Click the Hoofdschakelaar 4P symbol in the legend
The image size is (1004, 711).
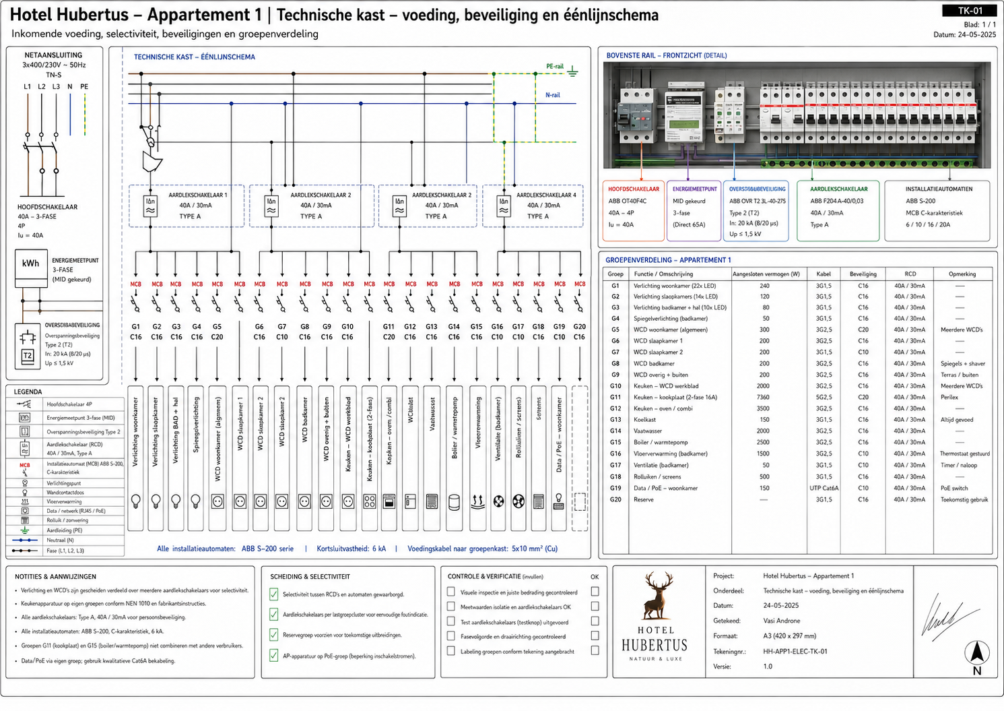click(x=25, y=404)
